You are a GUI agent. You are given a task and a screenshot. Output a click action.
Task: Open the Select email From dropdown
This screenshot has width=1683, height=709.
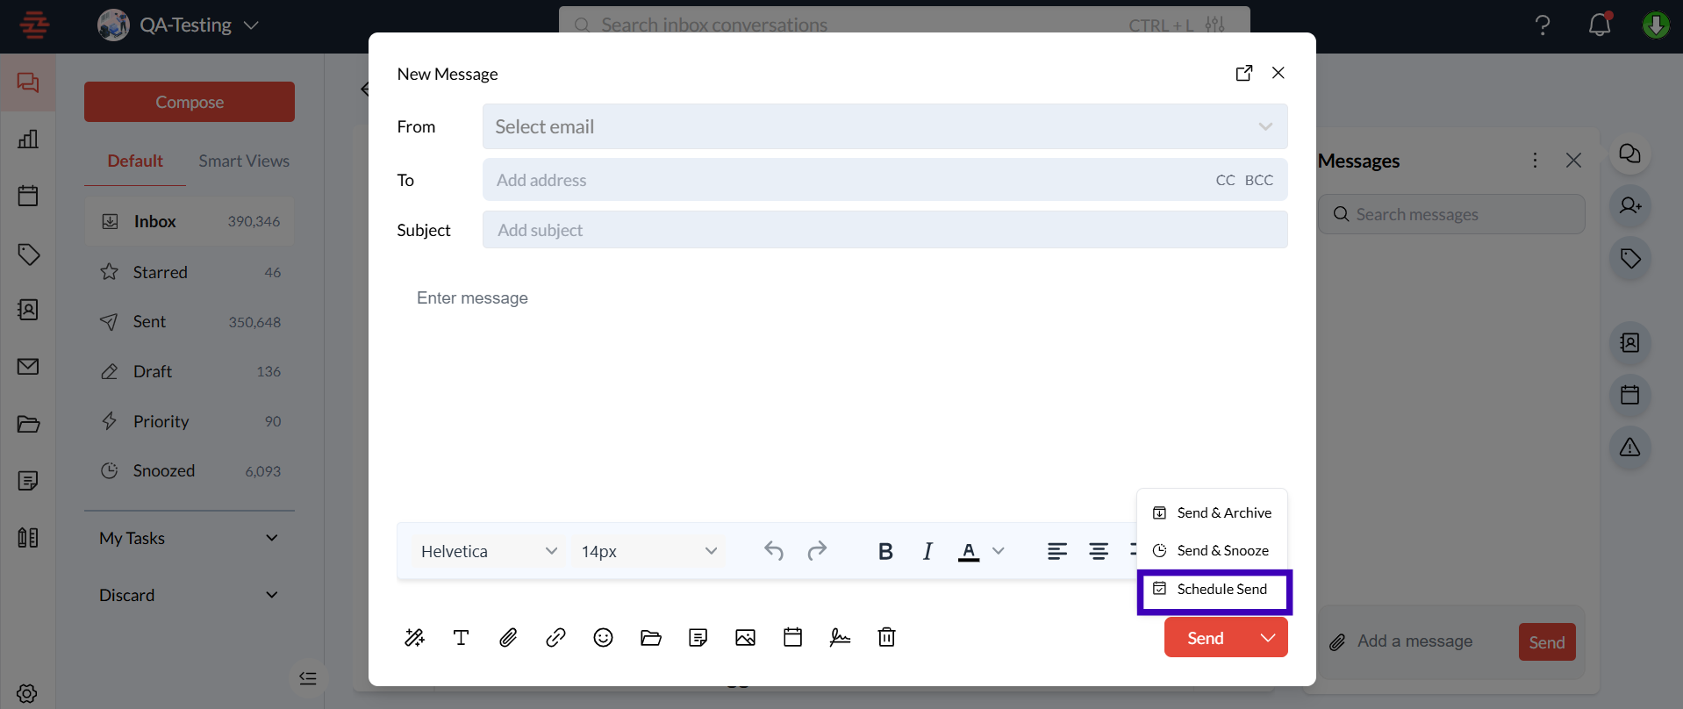(x=884, y=126)
